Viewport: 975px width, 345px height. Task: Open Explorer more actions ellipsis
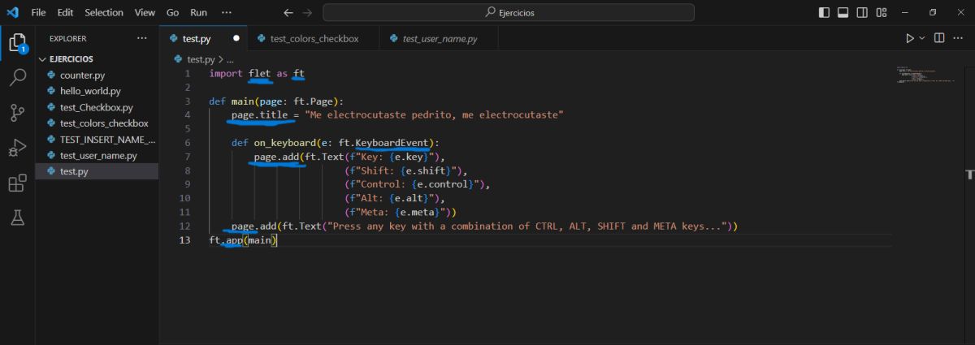click(x=142, y=38)
